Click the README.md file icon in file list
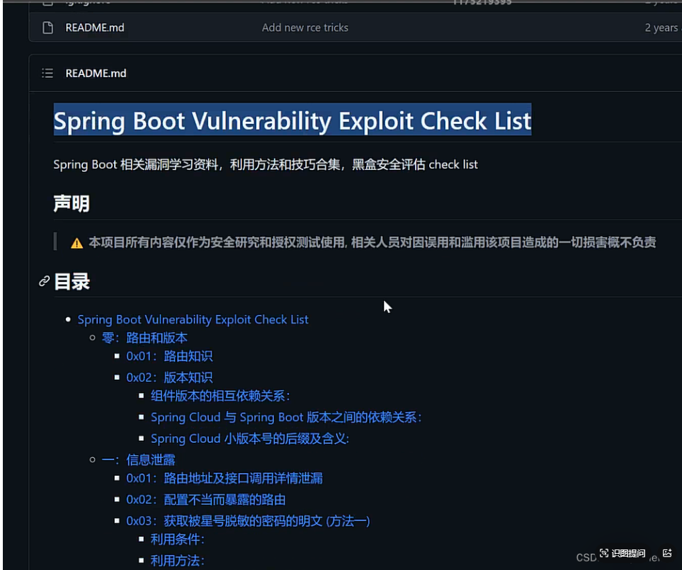The height and width of the screenshot is (570, 682). click(x=47, y=28)
